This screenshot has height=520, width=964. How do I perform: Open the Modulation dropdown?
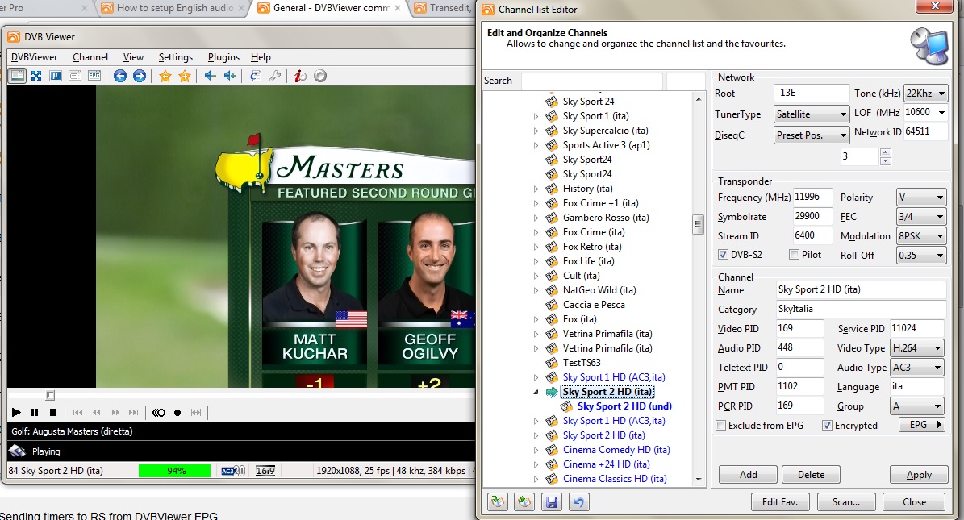coord(921,236)
